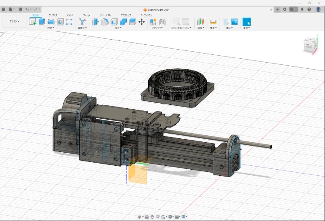Expand the 作成 (Create) menu dropdown
325x221 pixels.
pos(51,28)
